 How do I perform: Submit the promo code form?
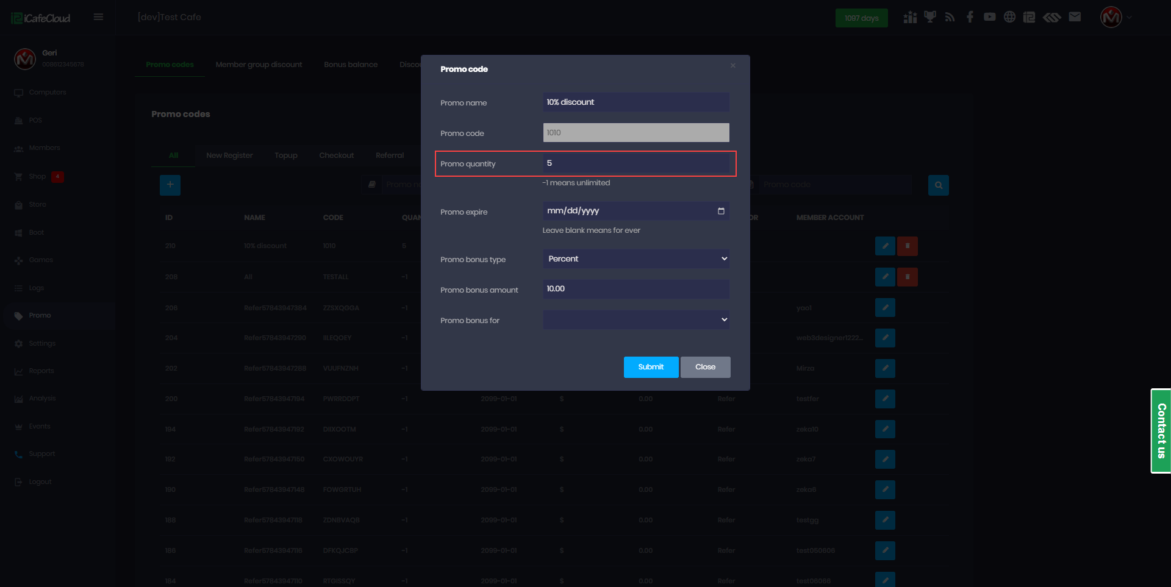click(651, 367)
